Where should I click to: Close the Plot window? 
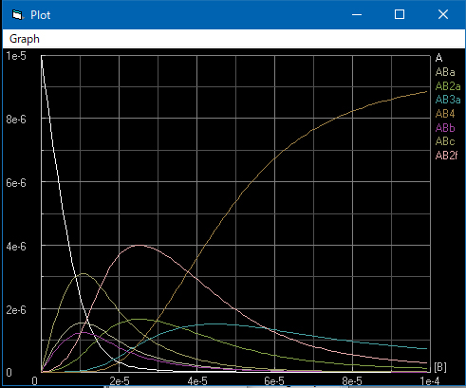[x=443, y=14]
